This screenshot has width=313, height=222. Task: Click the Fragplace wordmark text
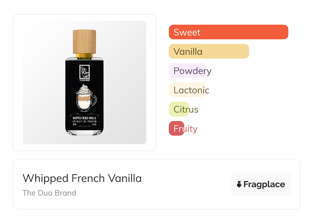pos(264,184)
